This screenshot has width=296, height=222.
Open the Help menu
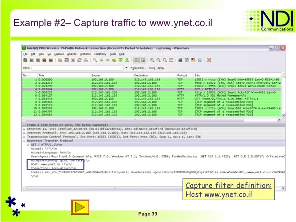click(x=122, y=54)
